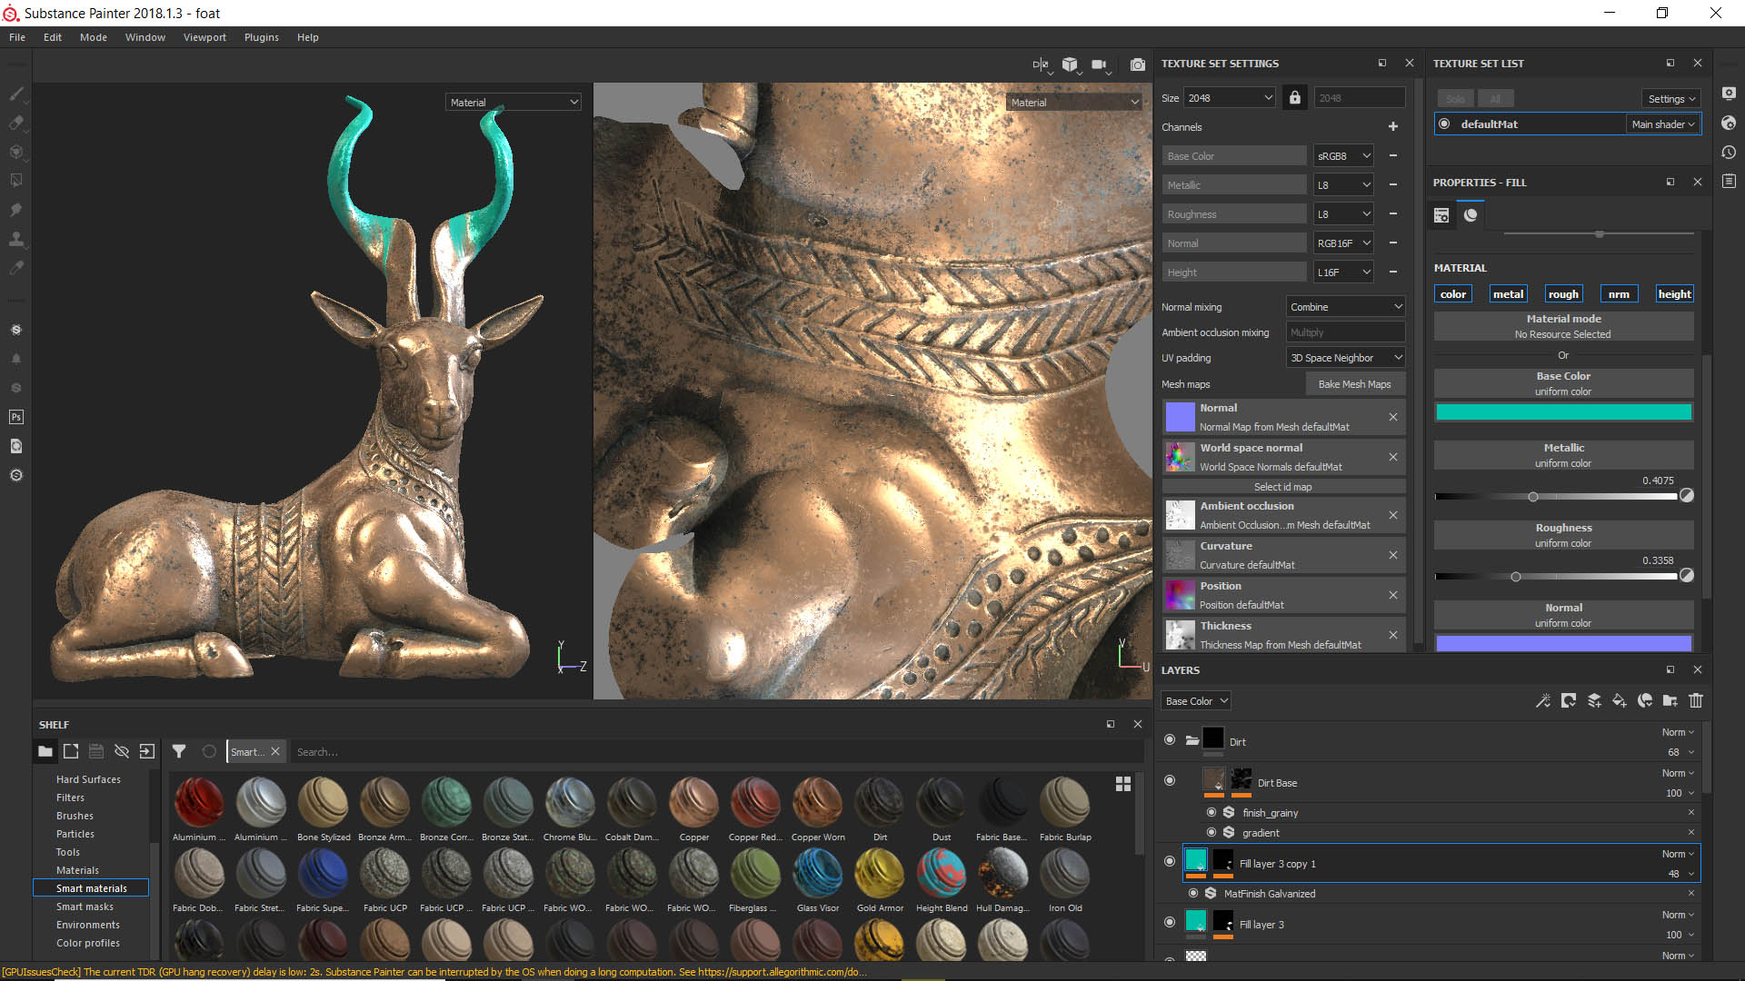Click the Bake Mesh Maps button
Screen dimensions: 1745x981
pos(1355,383)
